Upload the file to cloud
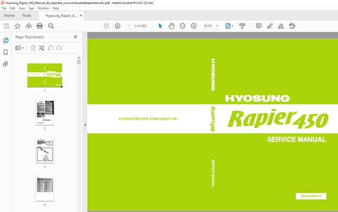This screenshot has width=338, height=212. pyautogui.click(x=29, y=26)
